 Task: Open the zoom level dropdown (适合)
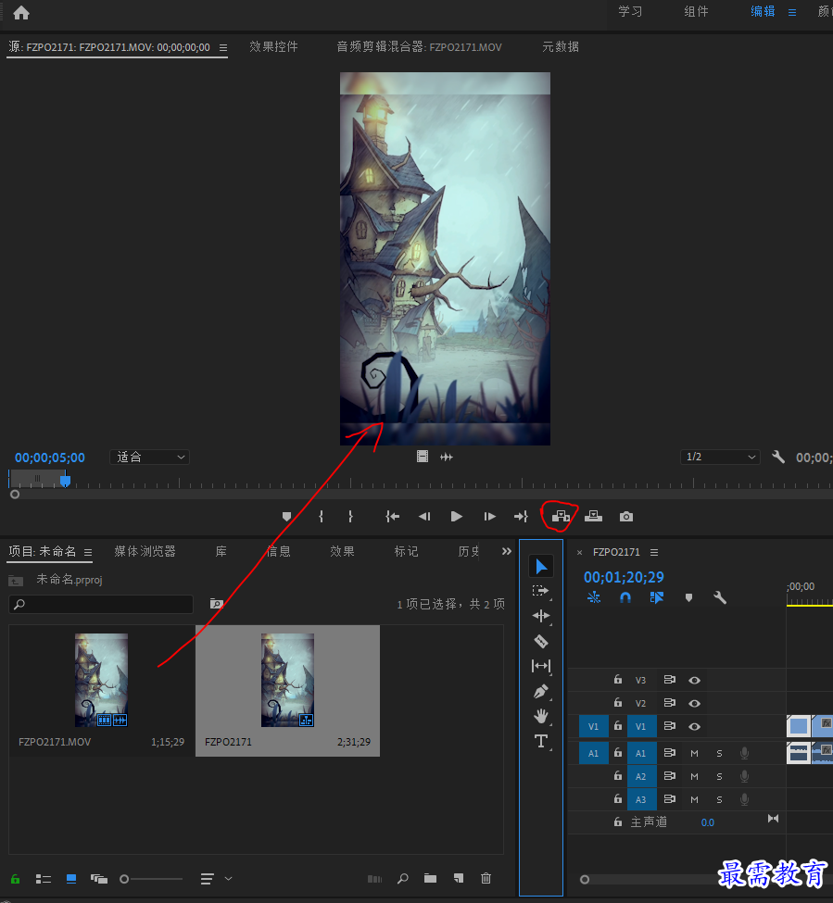tap(150, 458)
